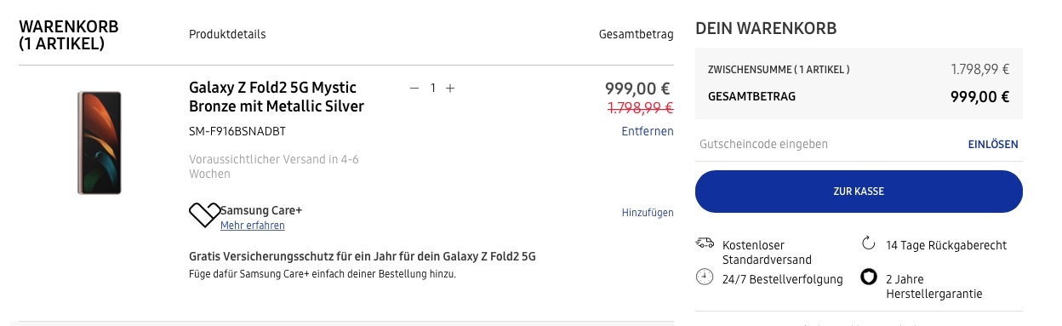Viewport: 1062px width, 326px height.
Task: Remove item via Entfernen link
Action: pos(647,131)
